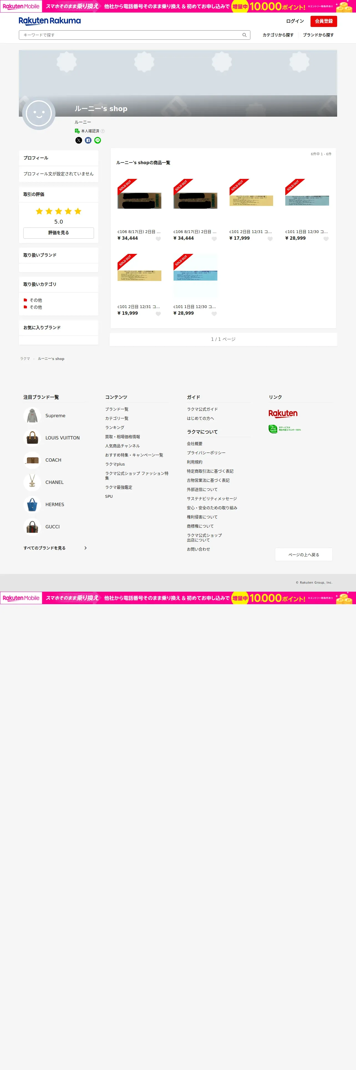Open Supreme brand thumbnail
356x1070 pixels.
point(32,416)
